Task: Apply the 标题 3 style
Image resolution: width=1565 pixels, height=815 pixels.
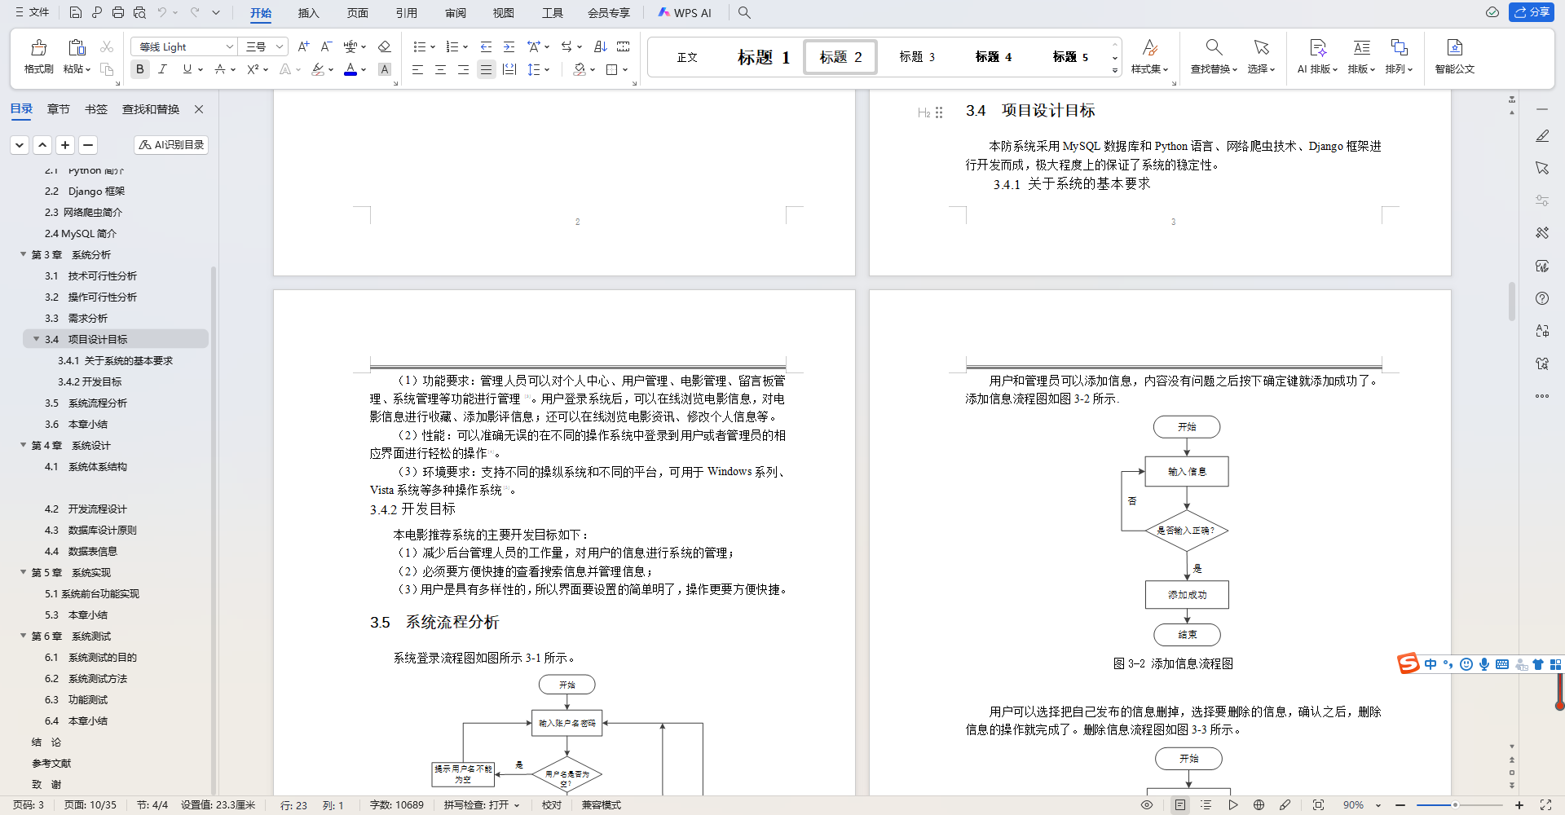Action: (x=917, y=57)
